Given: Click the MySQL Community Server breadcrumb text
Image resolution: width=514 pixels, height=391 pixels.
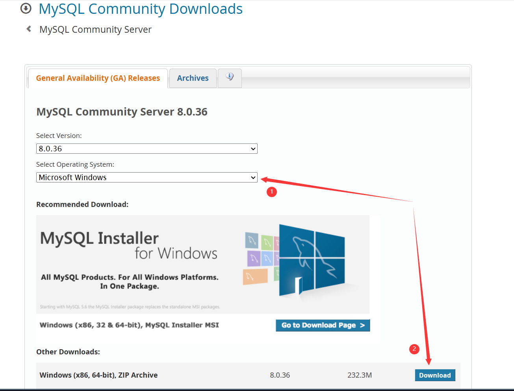Looking at the screenshot, I should tap(95, 30).
